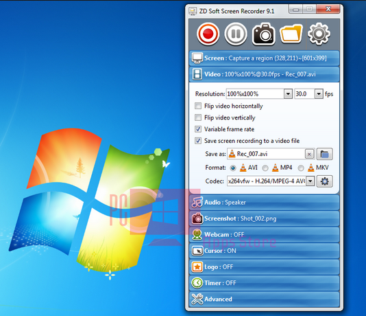
Task: Open settings via the toolbar gear icon
Action: [319, 34]
